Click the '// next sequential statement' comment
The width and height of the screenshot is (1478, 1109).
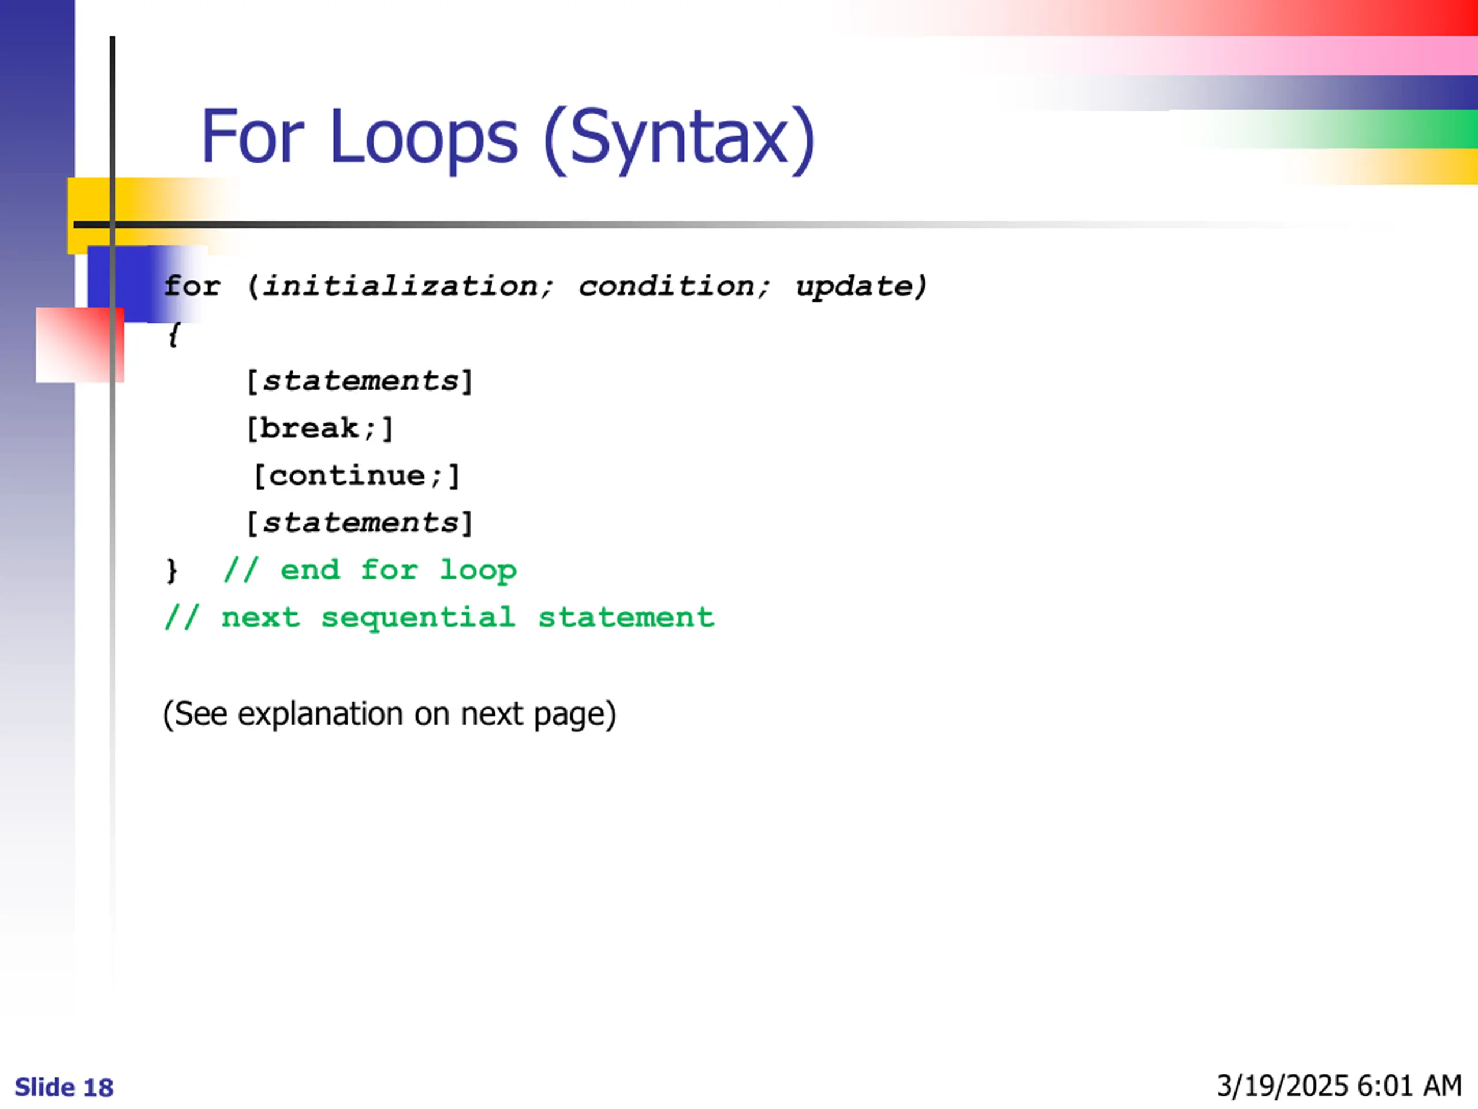(x=440, y=619)
